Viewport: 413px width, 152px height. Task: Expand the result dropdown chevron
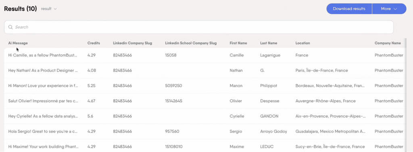(x=55, y=9)
